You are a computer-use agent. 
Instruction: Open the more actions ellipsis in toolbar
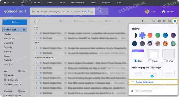(x=118, y=21)
